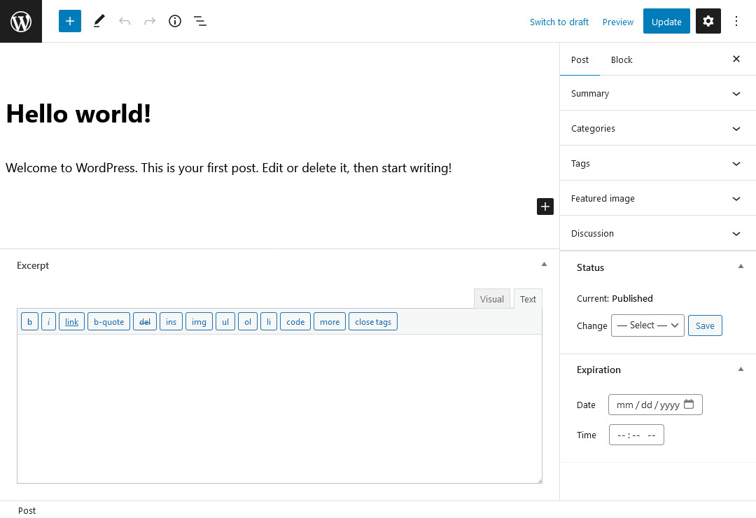
Task: Switch to the Block tab
Action: [x=622, y=60]
